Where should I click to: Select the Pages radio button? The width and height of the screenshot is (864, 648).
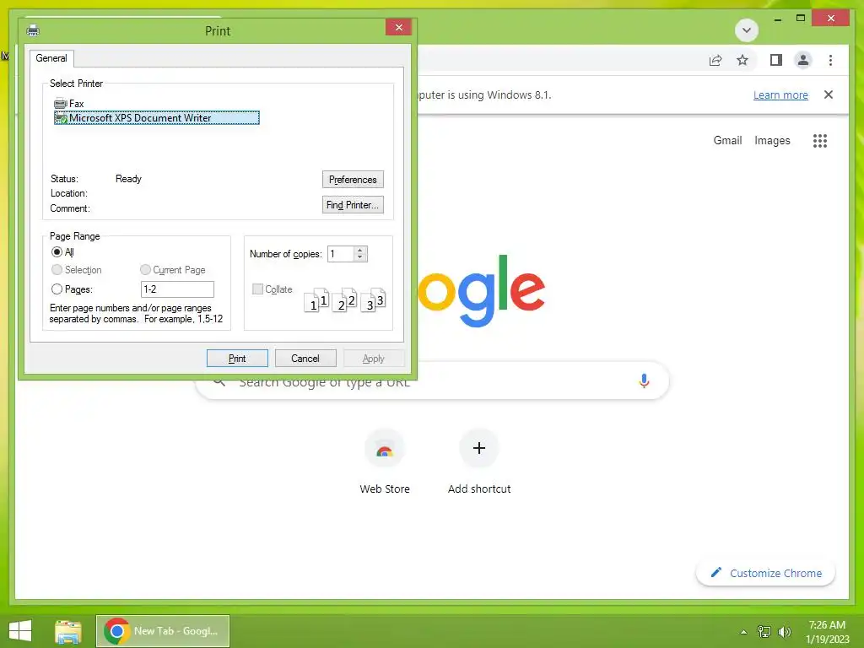pyautogui.click(x=57, y=289)
